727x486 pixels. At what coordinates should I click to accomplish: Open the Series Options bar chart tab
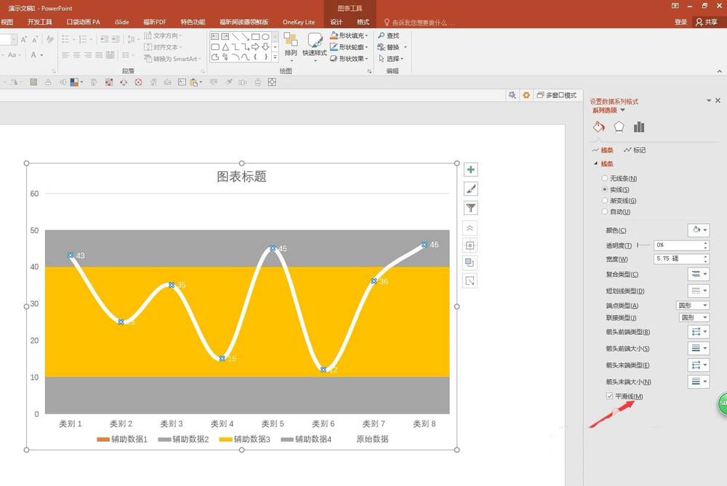pyautogui.click(x=639, y=127)
